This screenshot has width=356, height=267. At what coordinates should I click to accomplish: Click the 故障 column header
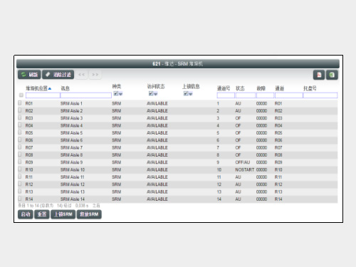(x=261, y=88)
